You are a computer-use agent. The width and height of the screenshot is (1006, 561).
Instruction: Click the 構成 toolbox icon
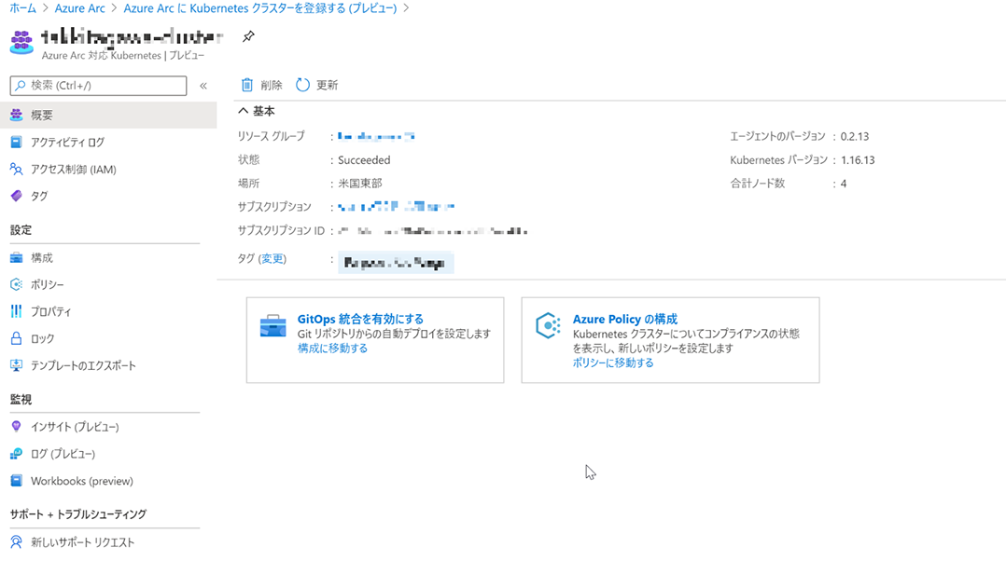17,257
